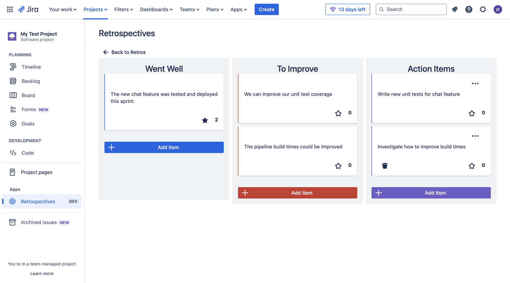Go Back to Retros
This screenshot has width=510, height=283.
[x=124, y=52]
